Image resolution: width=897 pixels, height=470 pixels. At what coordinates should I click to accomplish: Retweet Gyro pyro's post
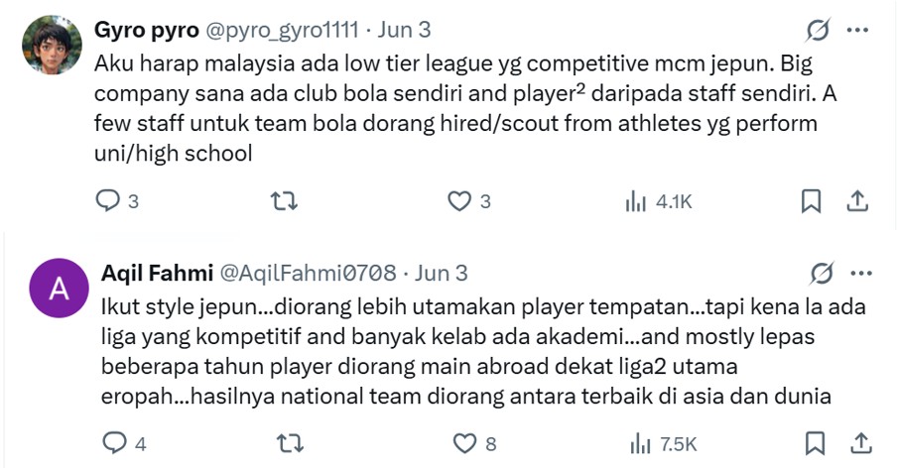coord(285,201)
